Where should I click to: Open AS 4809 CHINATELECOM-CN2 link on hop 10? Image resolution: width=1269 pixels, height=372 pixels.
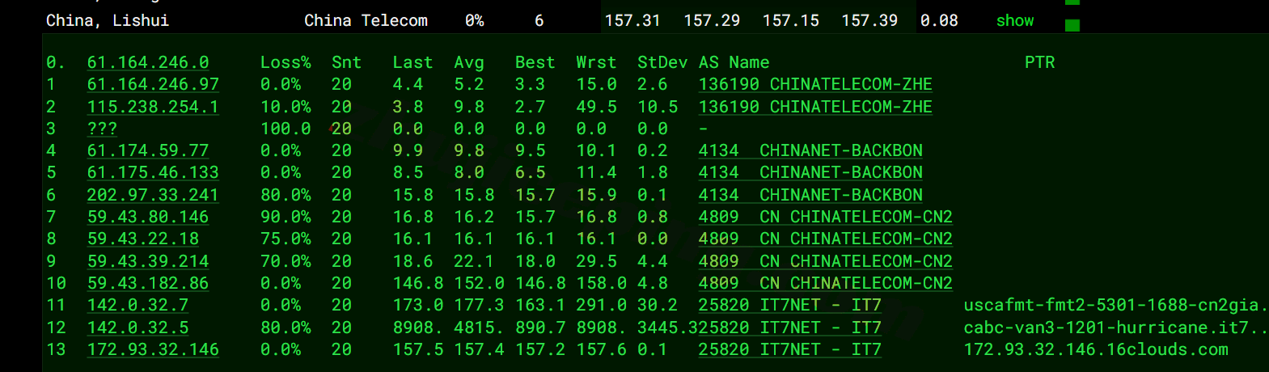(x=826, y=283)
